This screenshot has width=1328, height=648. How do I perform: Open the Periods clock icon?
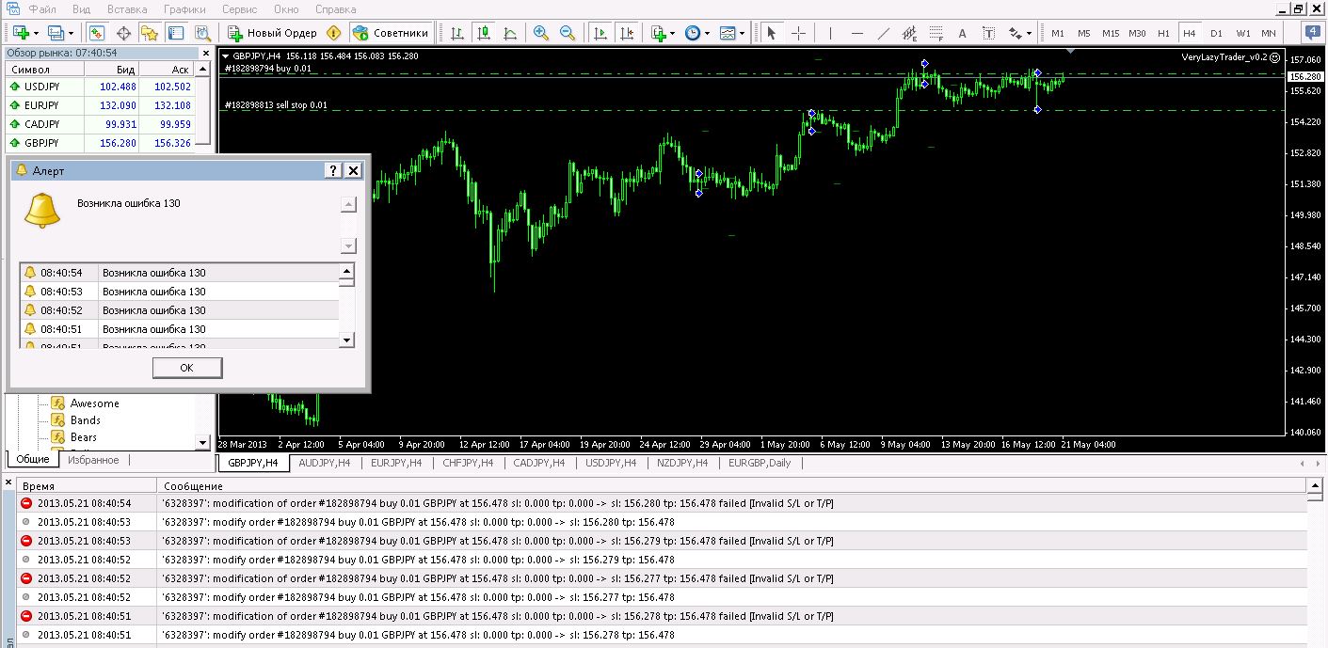pyautogui.click(x=693, y=33)
